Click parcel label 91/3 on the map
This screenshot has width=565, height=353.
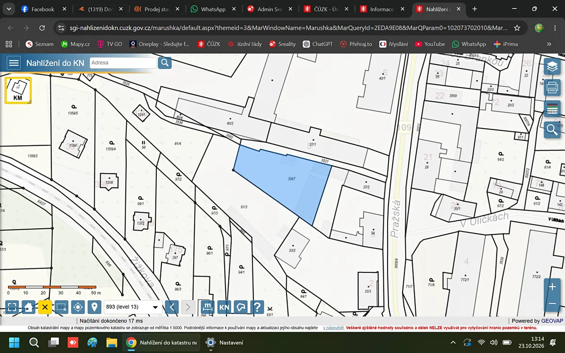[x=244, y=207]
